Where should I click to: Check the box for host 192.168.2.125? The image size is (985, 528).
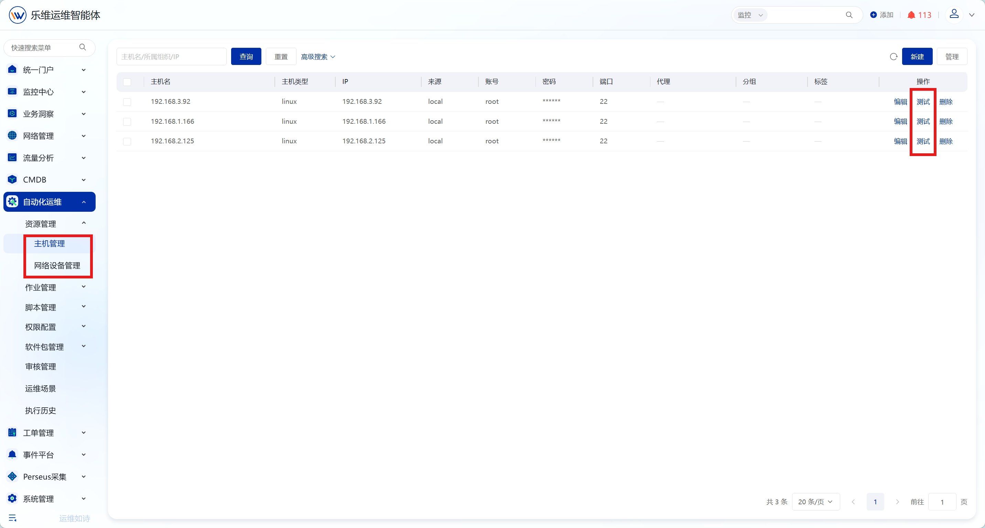pyautogui.click(x=127, y=141)
